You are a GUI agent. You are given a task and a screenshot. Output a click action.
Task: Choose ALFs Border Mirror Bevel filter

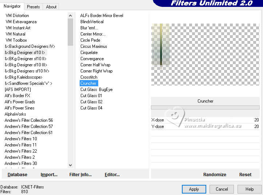pos(101,16)
